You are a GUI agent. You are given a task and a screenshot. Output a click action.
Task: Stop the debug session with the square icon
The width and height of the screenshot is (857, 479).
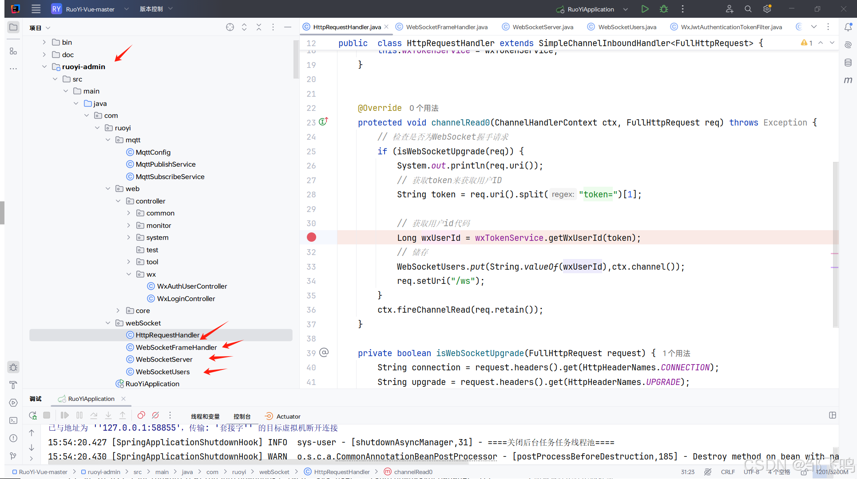(x=47, y=416)
